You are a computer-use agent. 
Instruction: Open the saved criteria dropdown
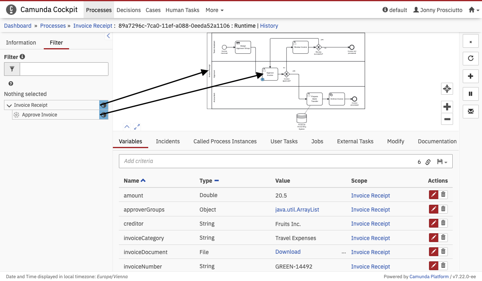tap(442, 162)
